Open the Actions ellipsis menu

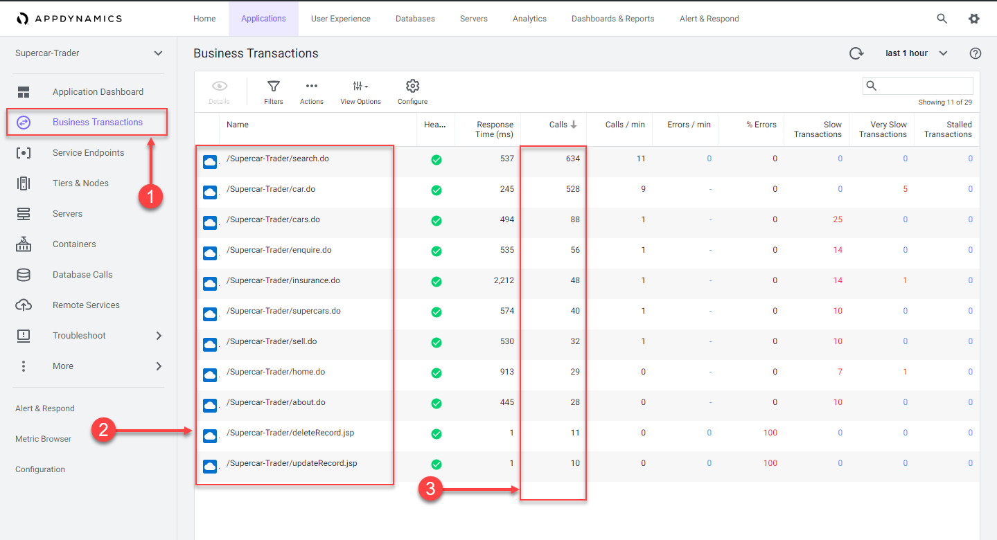[x=312, y=86]
